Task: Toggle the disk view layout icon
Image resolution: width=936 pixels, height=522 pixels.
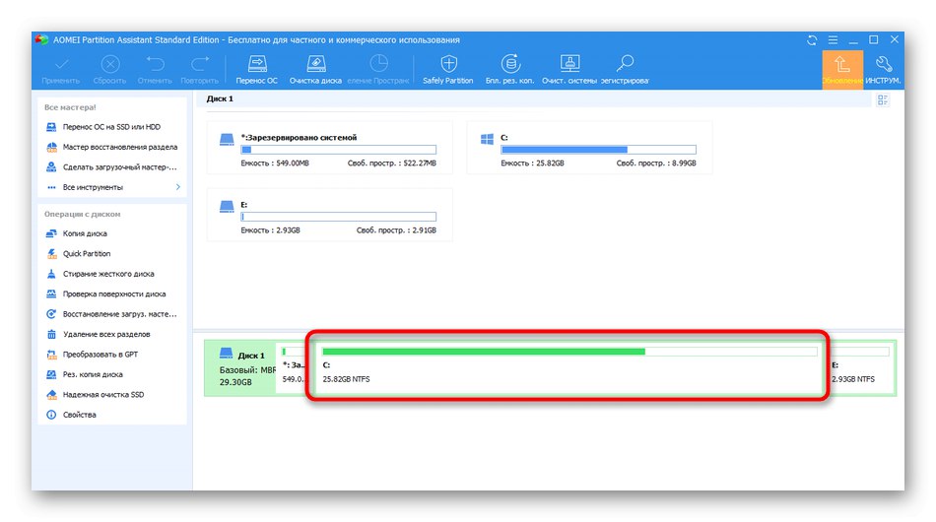Action: pos(883,100)
